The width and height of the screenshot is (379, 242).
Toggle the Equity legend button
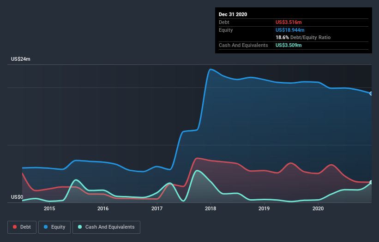pos(54,227)
